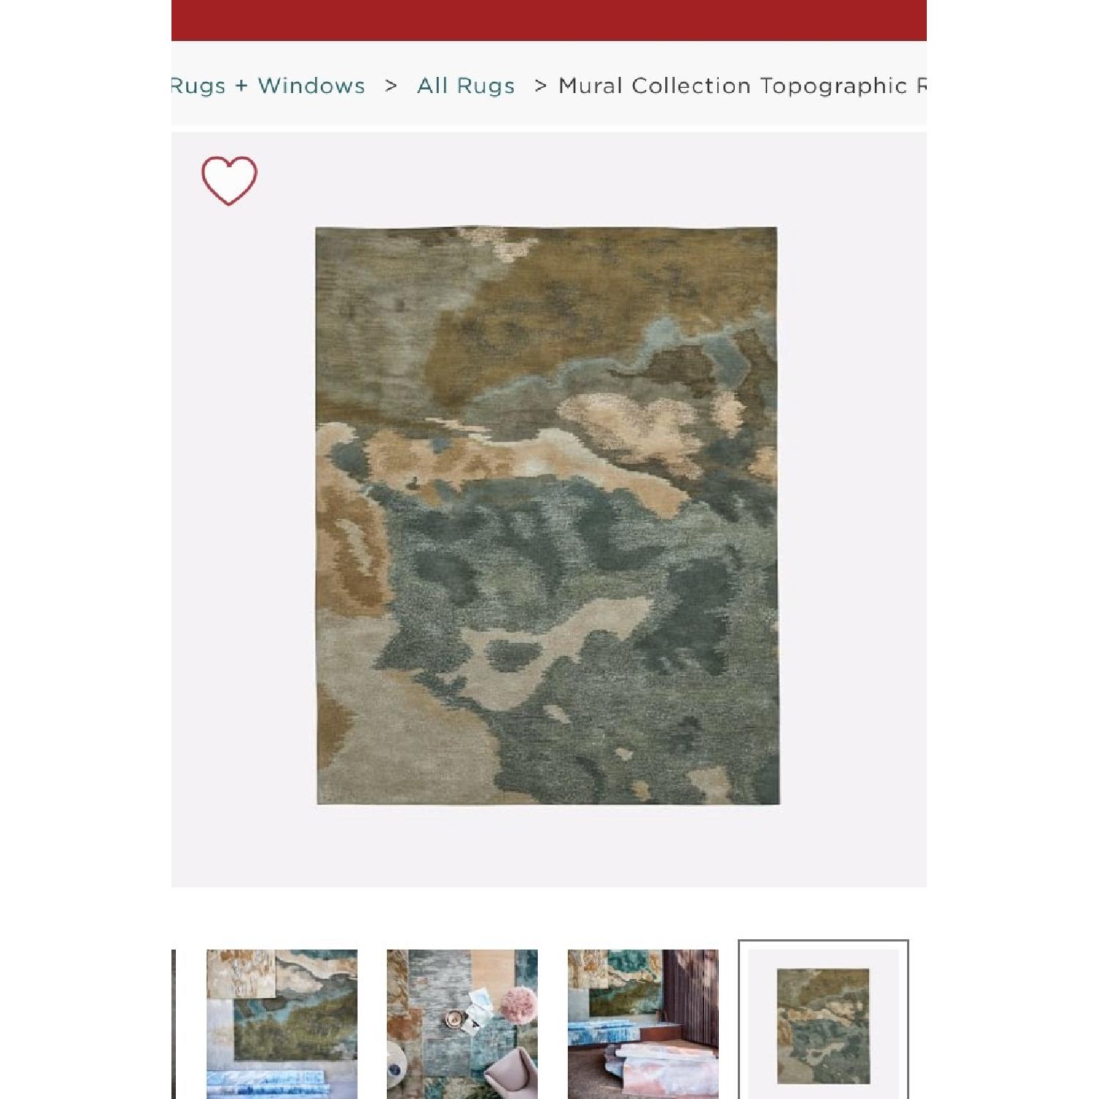Click the partially hidden leftmost thumbnail
The width and height of the screenshot is (1099, 1099).
(174, 1024)
